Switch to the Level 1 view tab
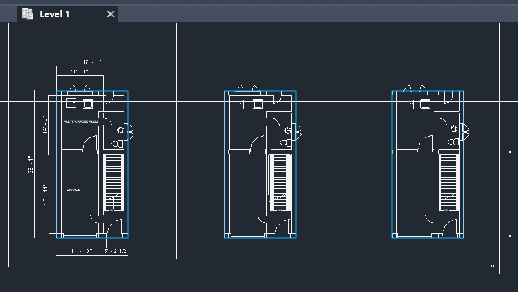The image size is (518, 292). tap(55, 14)
